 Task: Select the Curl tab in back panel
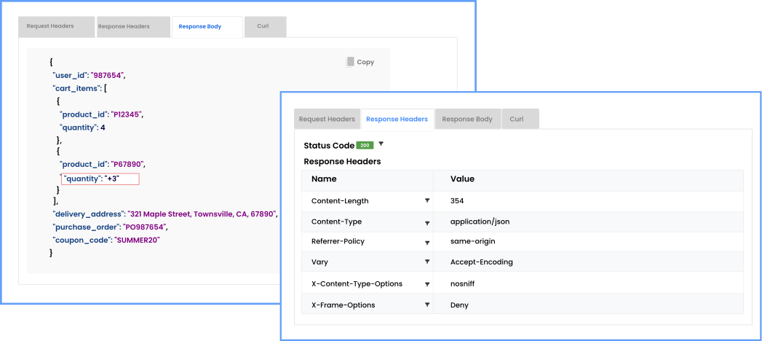263,27
